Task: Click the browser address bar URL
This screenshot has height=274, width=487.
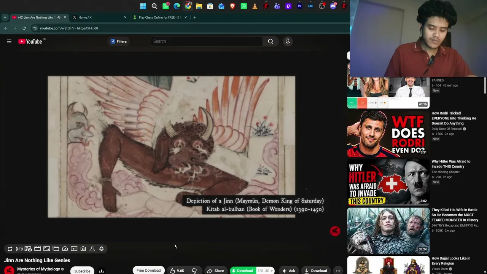Action: click(69, 28)
